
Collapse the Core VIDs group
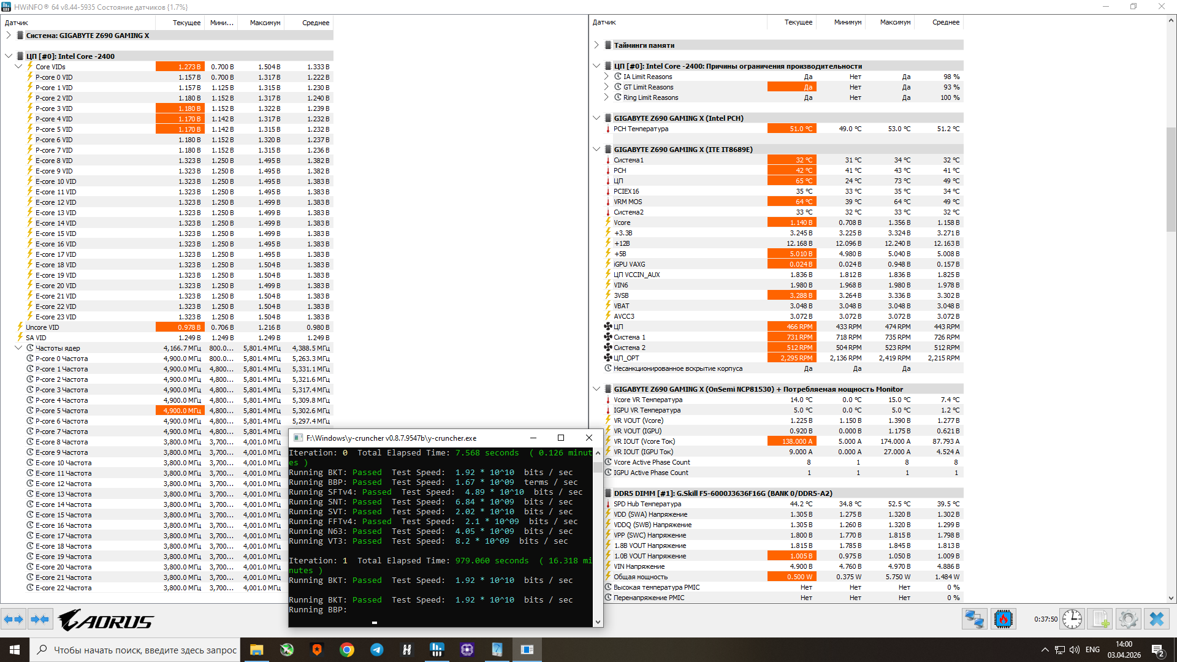click(18, 67)
